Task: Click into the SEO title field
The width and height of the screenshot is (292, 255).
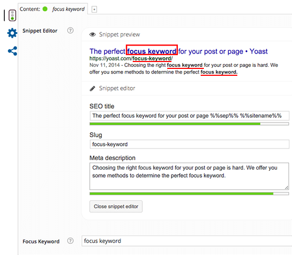Action: coord(190,116)
